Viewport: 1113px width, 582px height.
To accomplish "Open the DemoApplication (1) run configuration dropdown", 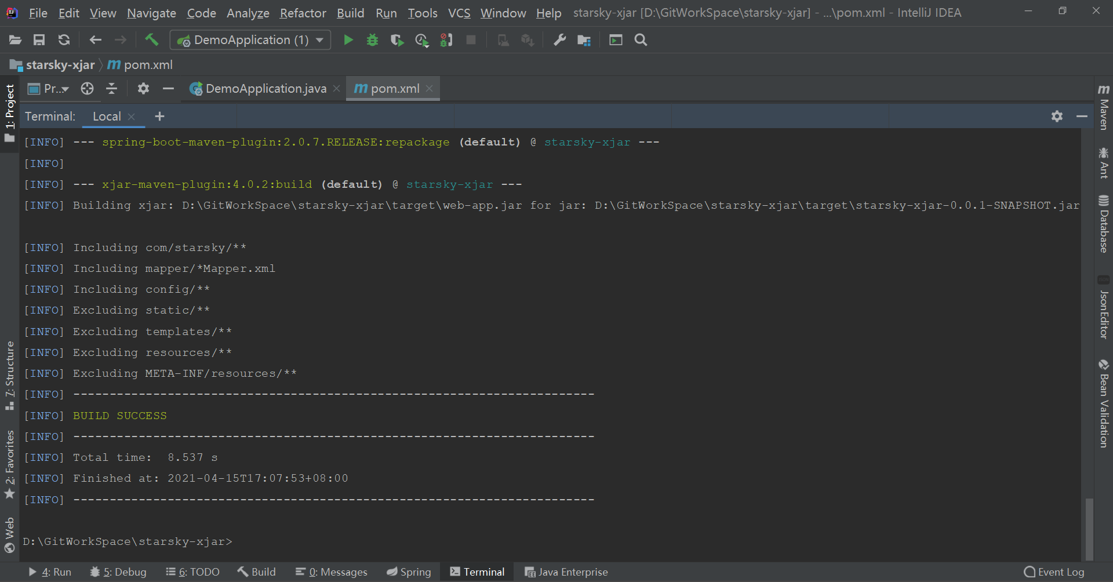I will 250,40.
